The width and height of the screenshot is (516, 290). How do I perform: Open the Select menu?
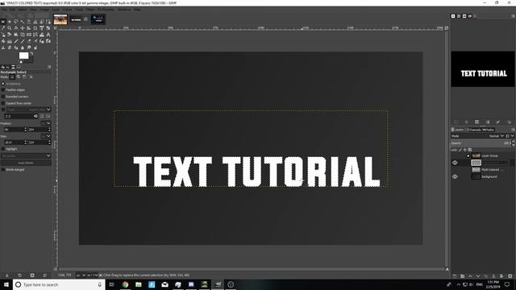(x=23, y=10)
